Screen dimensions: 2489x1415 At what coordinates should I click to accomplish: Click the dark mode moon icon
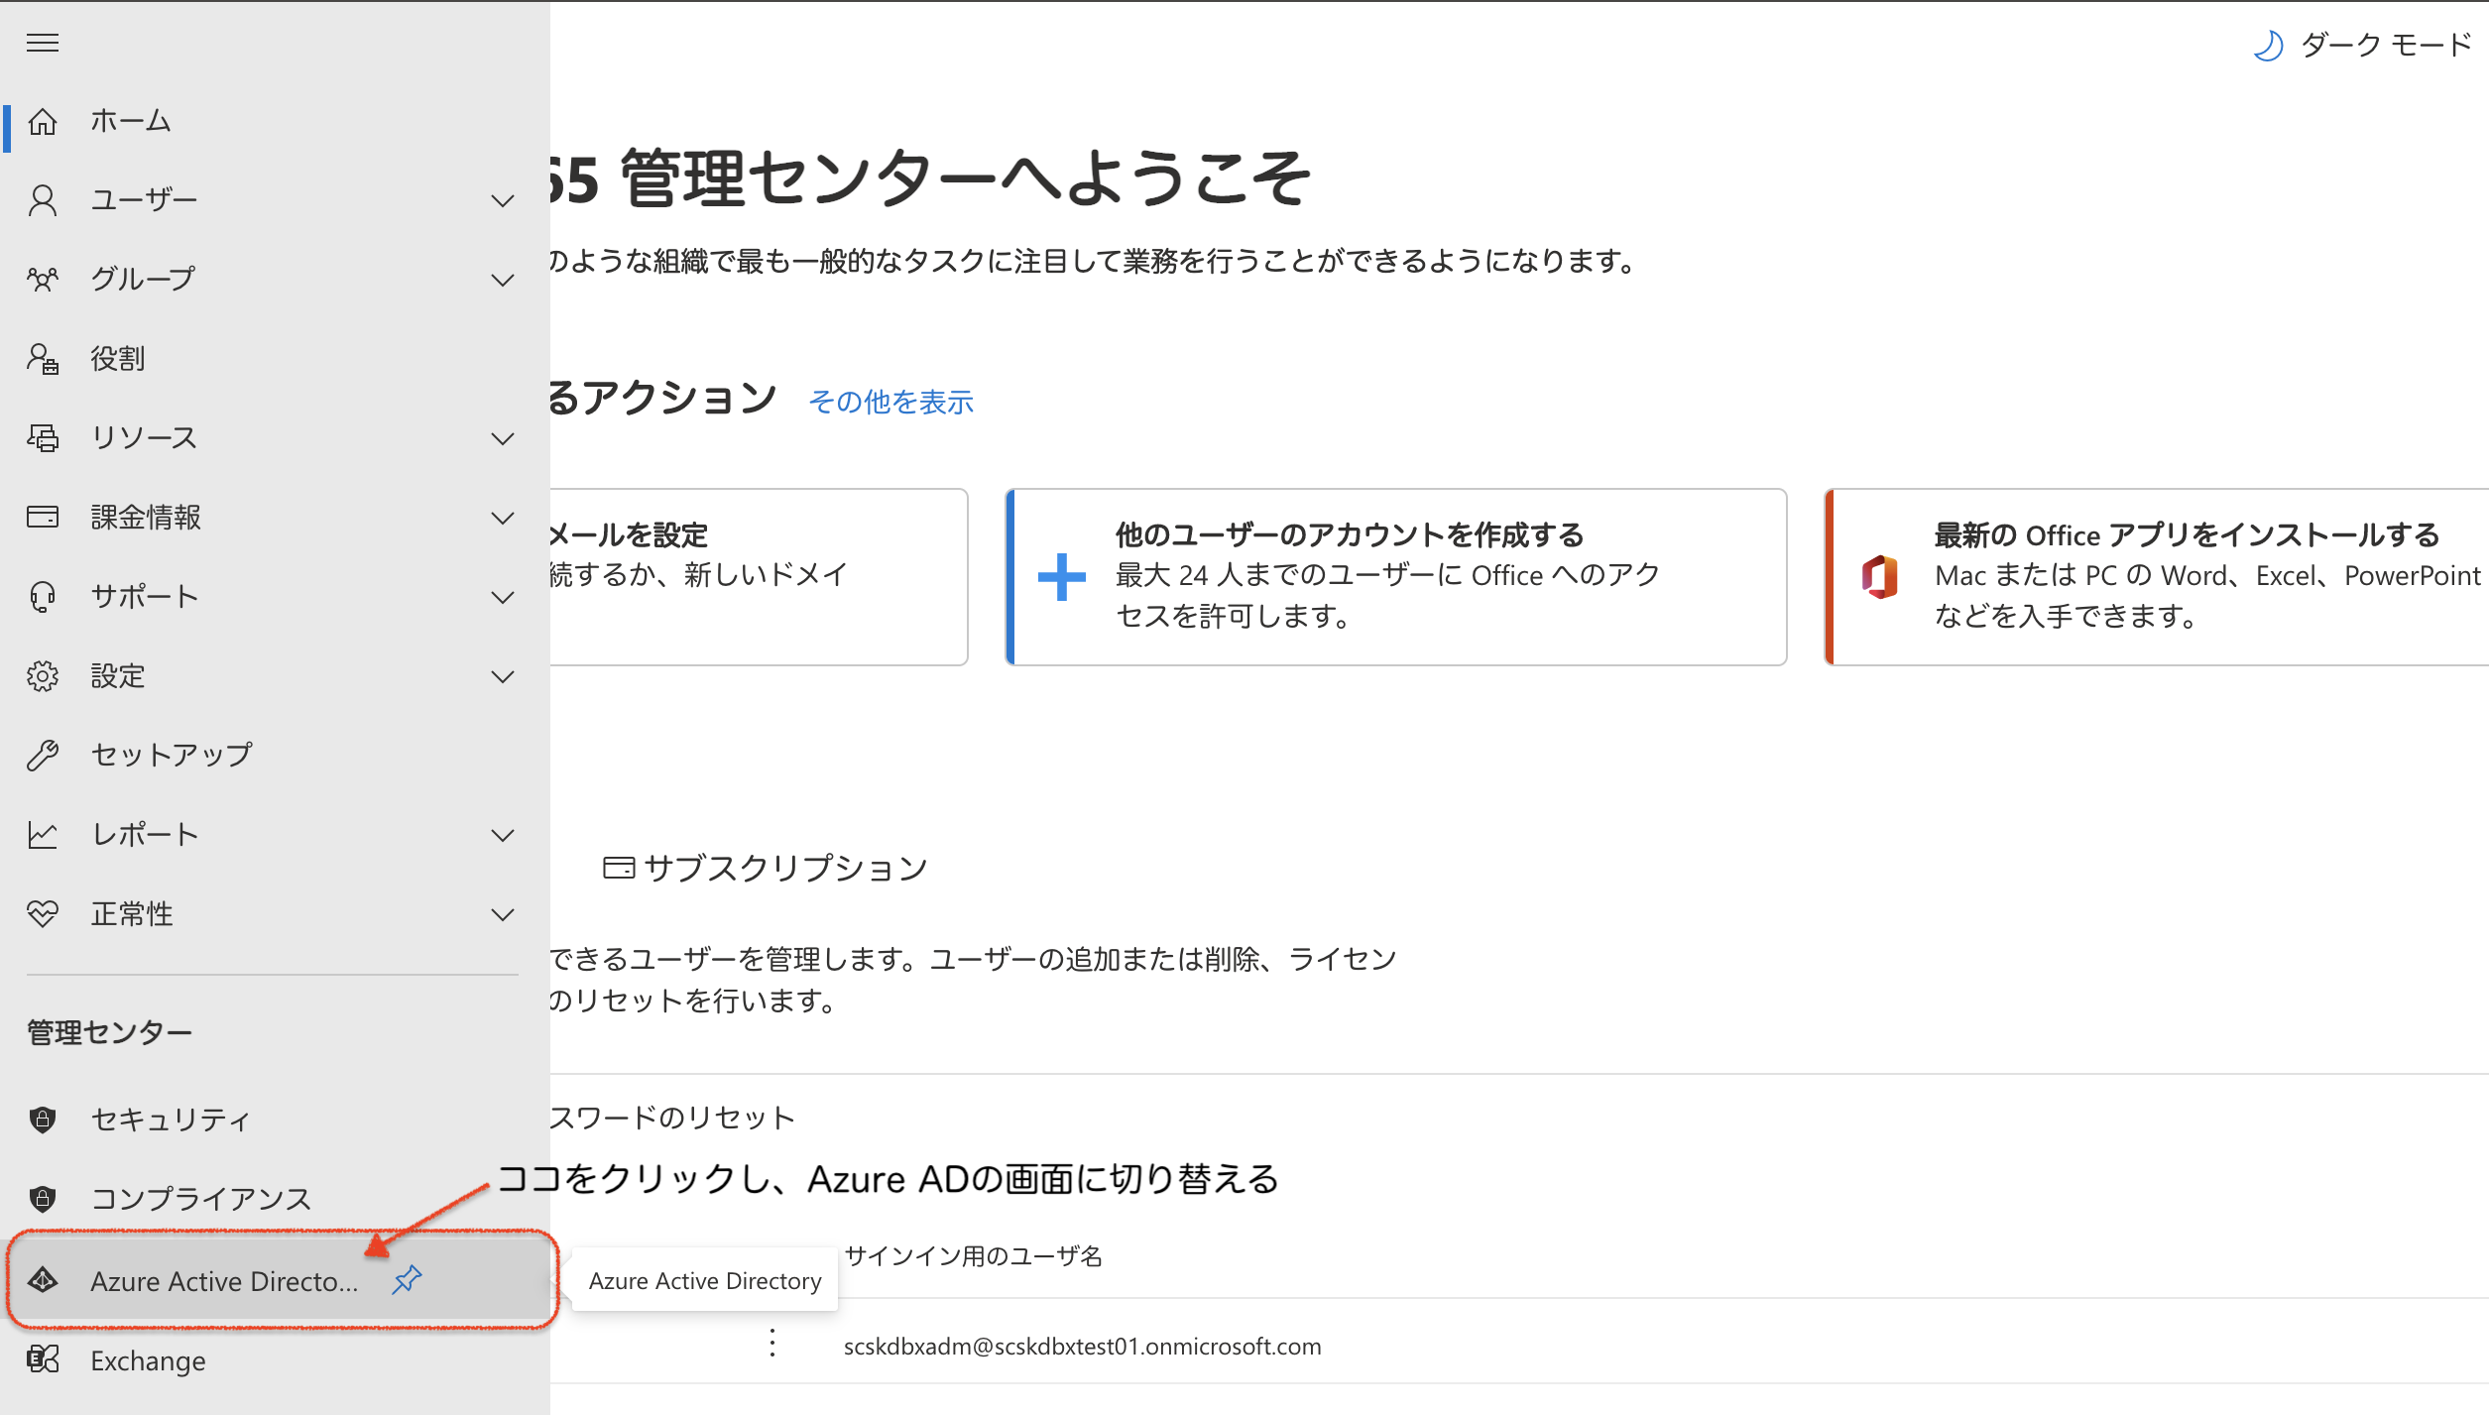(x=2267, y=45)
